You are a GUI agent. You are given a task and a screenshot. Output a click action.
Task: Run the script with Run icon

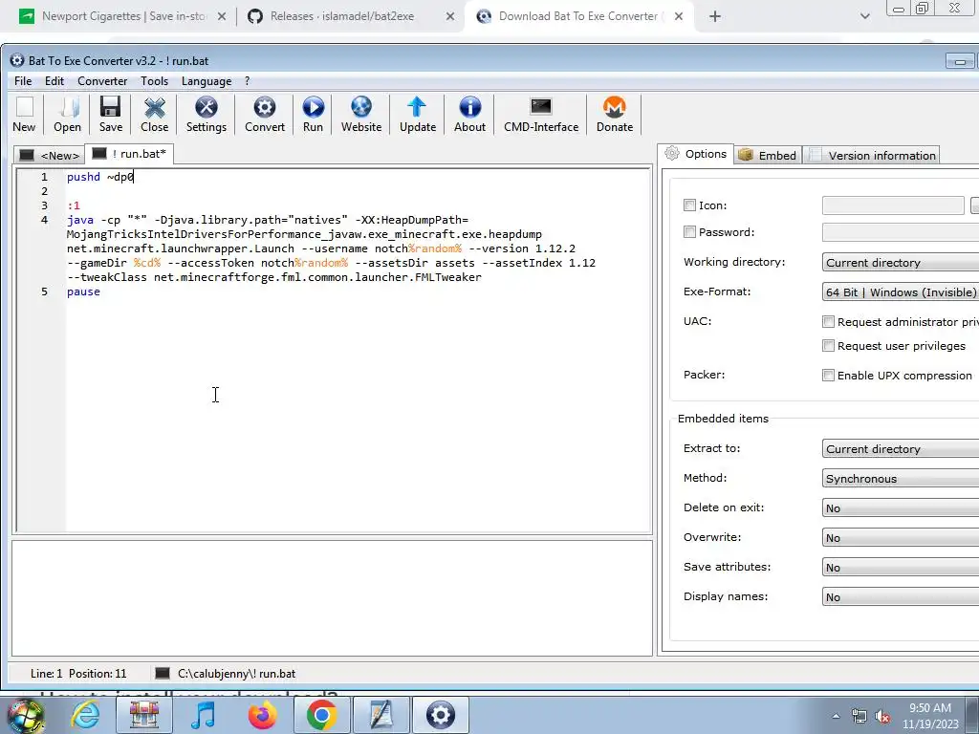tap(313, 115)
